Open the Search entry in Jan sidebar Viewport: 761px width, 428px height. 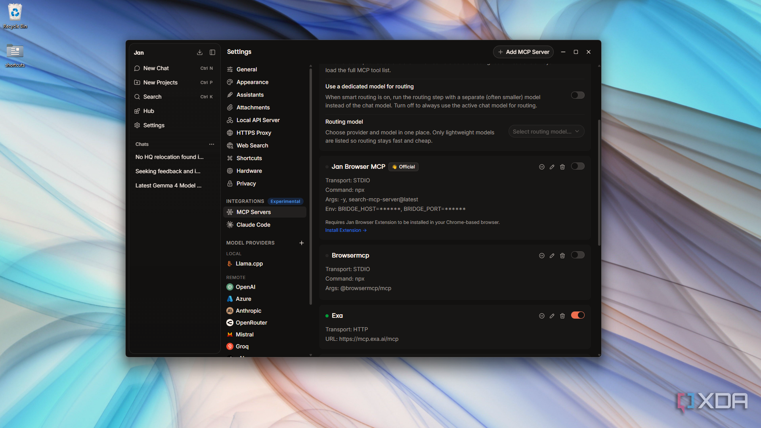point(174,97)
